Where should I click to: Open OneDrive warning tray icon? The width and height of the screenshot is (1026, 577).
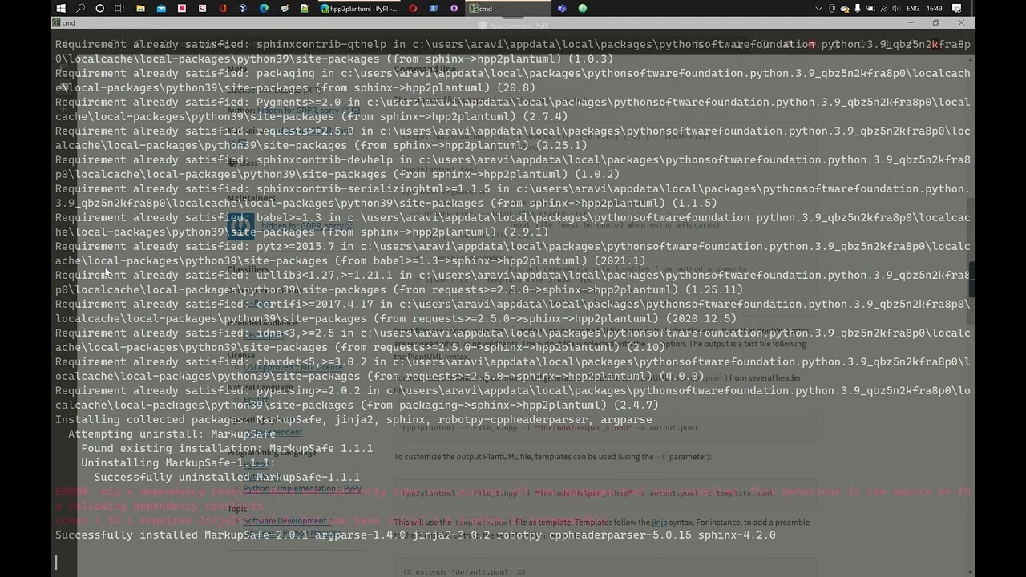(x=845, y=9)
